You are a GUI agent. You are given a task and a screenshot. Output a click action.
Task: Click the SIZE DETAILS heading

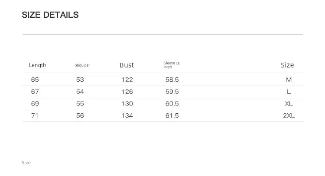point(50,15)
